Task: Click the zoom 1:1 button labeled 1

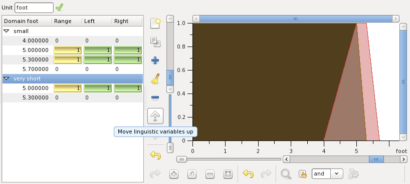Action: 192,174
